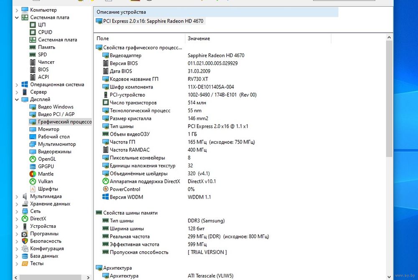The height and width of the screenshot is (280, 418).
Task: Click the Mantle icon
Action: point(33,174)
